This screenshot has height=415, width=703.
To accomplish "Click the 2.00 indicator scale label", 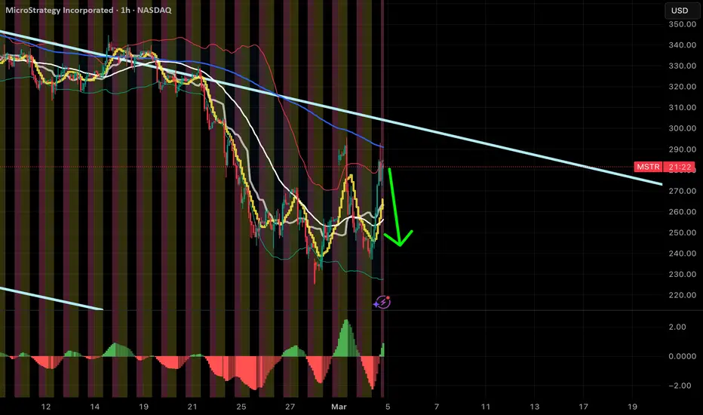I will click(677, 327).
